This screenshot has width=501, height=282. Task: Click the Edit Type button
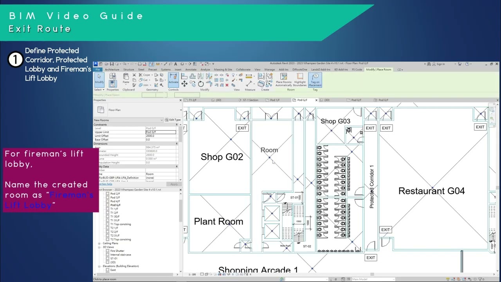(173, 120)
